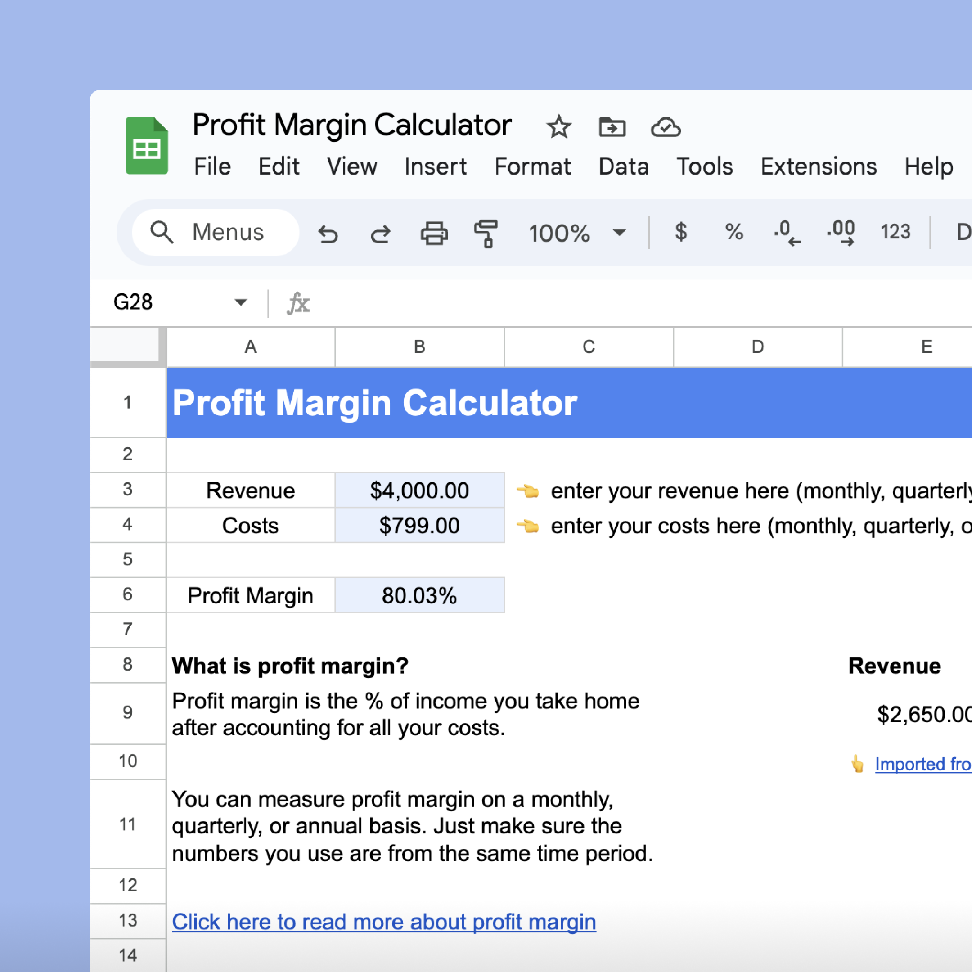Click the increase decimal places icon
Screen dimensions: 972x972
pos(841,234)
